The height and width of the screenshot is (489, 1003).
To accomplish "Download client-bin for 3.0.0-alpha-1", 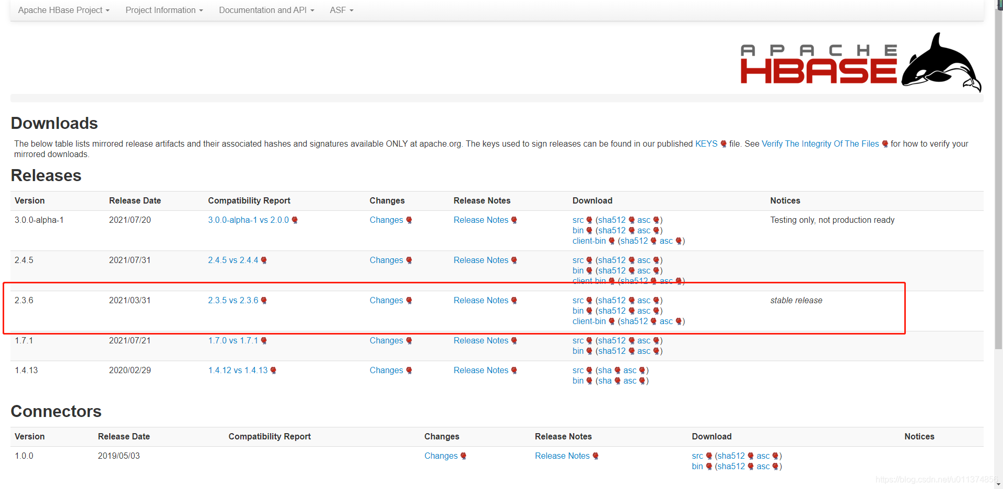I will click(x=589, y=241).
